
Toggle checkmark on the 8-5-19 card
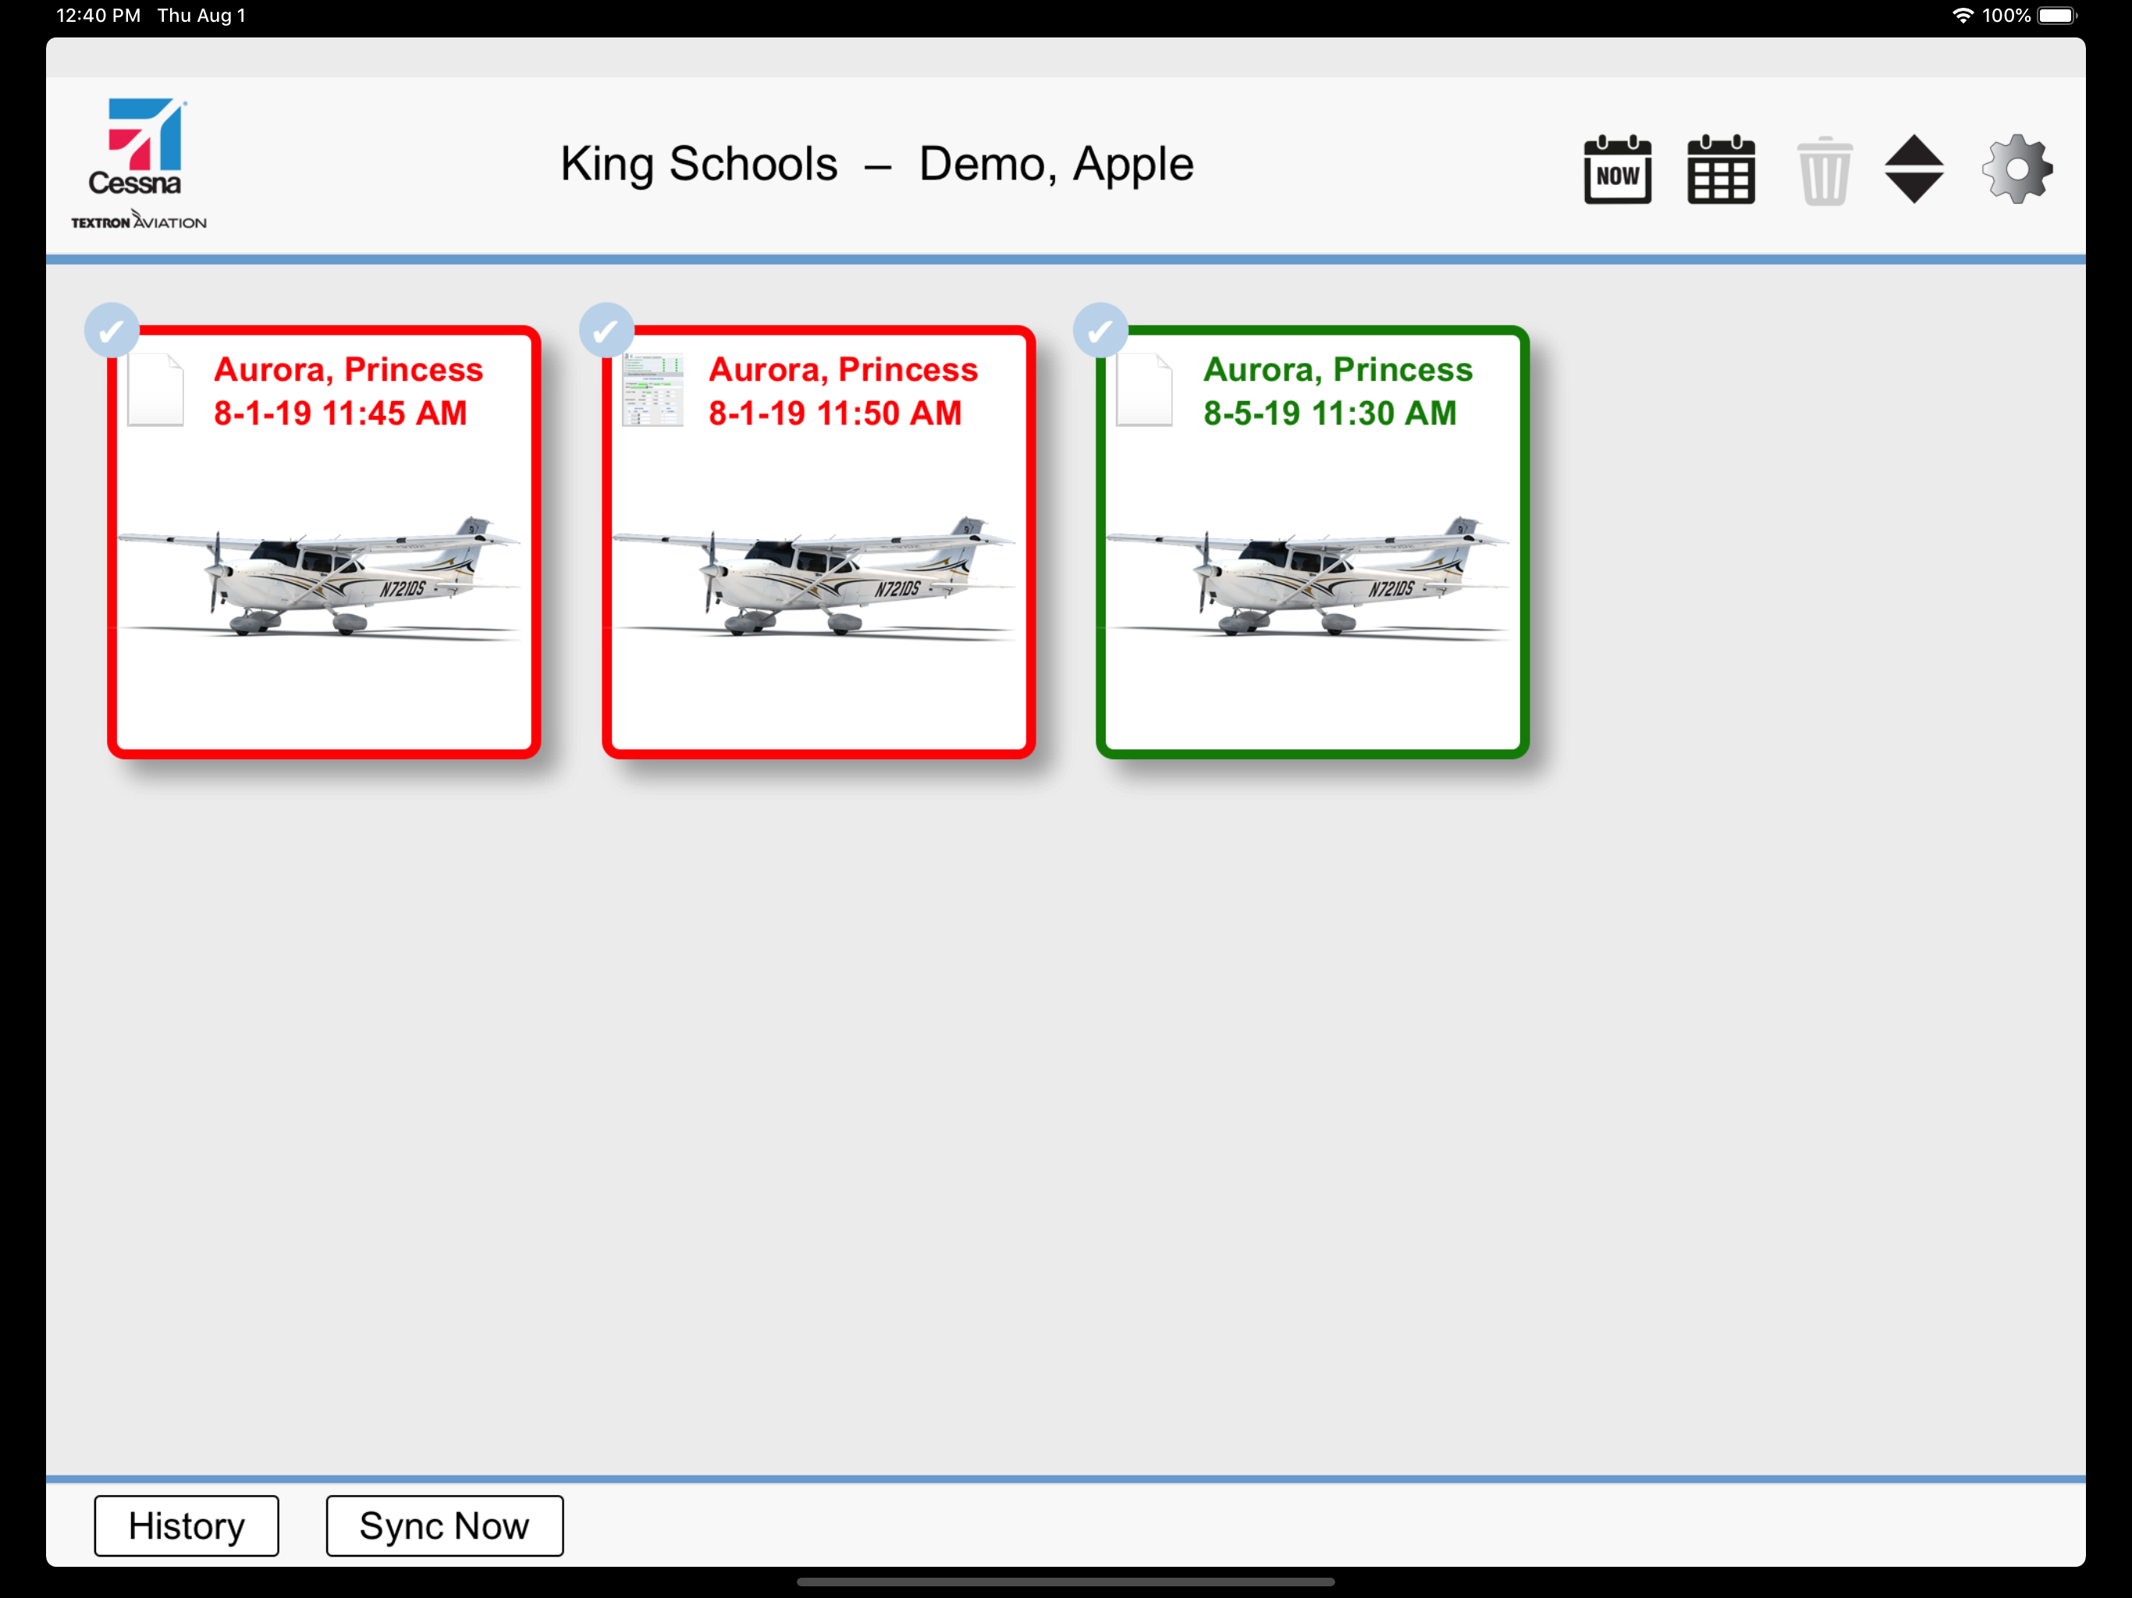point(1100,331)
